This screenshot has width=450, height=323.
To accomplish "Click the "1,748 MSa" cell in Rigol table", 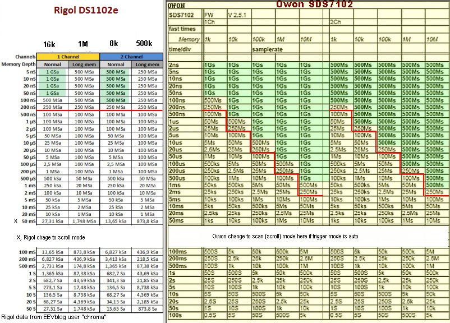I will point(84,221).
